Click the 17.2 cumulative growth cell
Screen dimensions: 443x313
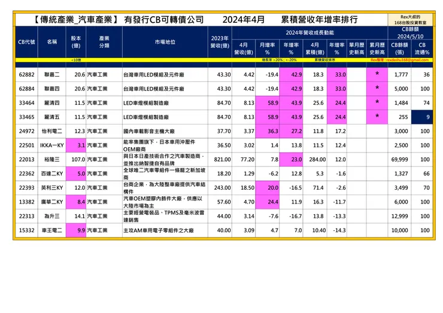pos(337,131)
